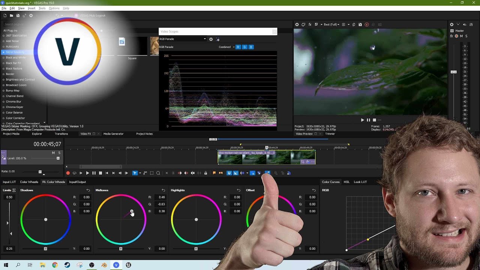Open the Split Screen View dropdown arrow

(321, 24)
